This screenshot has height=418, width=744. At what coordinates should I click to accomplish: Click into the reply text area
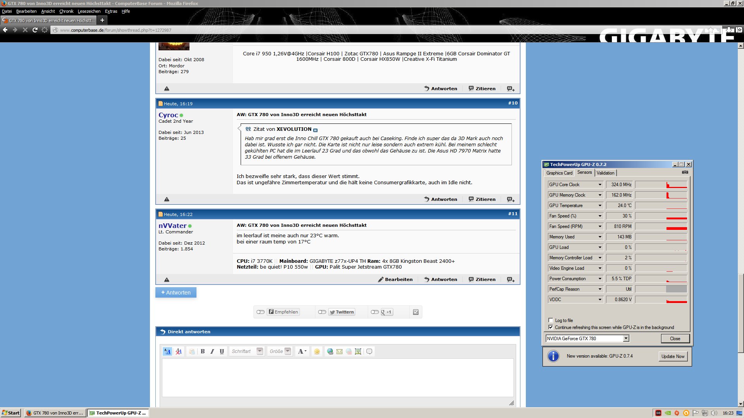click(x=338, y=378)
